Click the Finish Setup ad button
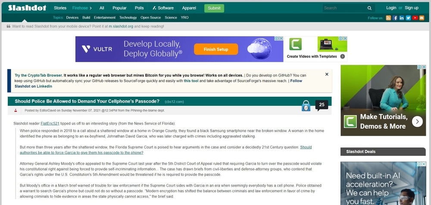Viewport: 431px width, 205px height. (216, 49)
